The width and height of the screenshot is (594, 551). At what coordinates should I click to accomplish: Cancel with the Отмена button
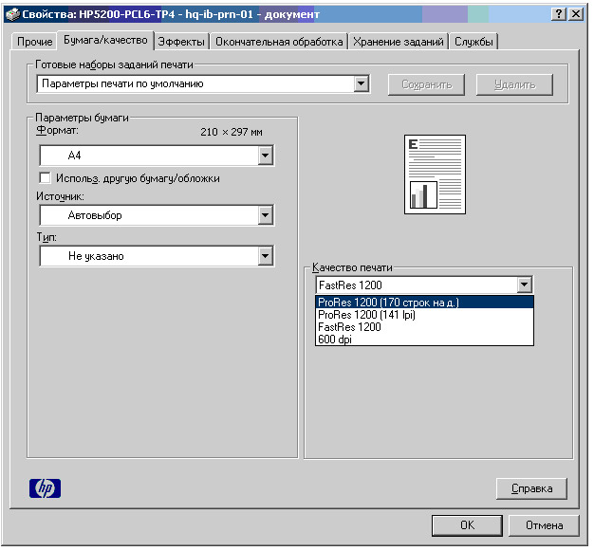[x=544, y=525]
